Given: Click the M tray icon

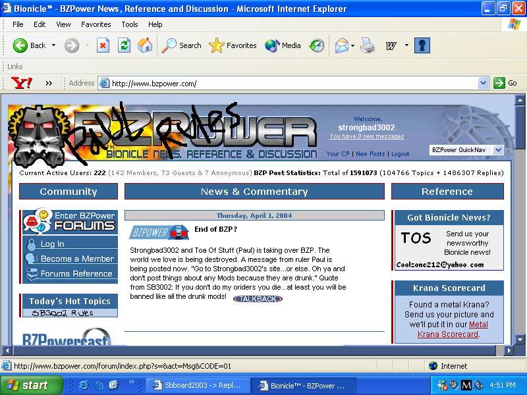Looking at the screenshot, I should coord(466,385).
